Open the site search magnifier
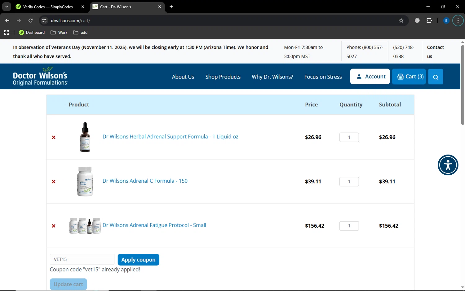The image size is (465, 291). pyautogui.click(x=436, y=77)
